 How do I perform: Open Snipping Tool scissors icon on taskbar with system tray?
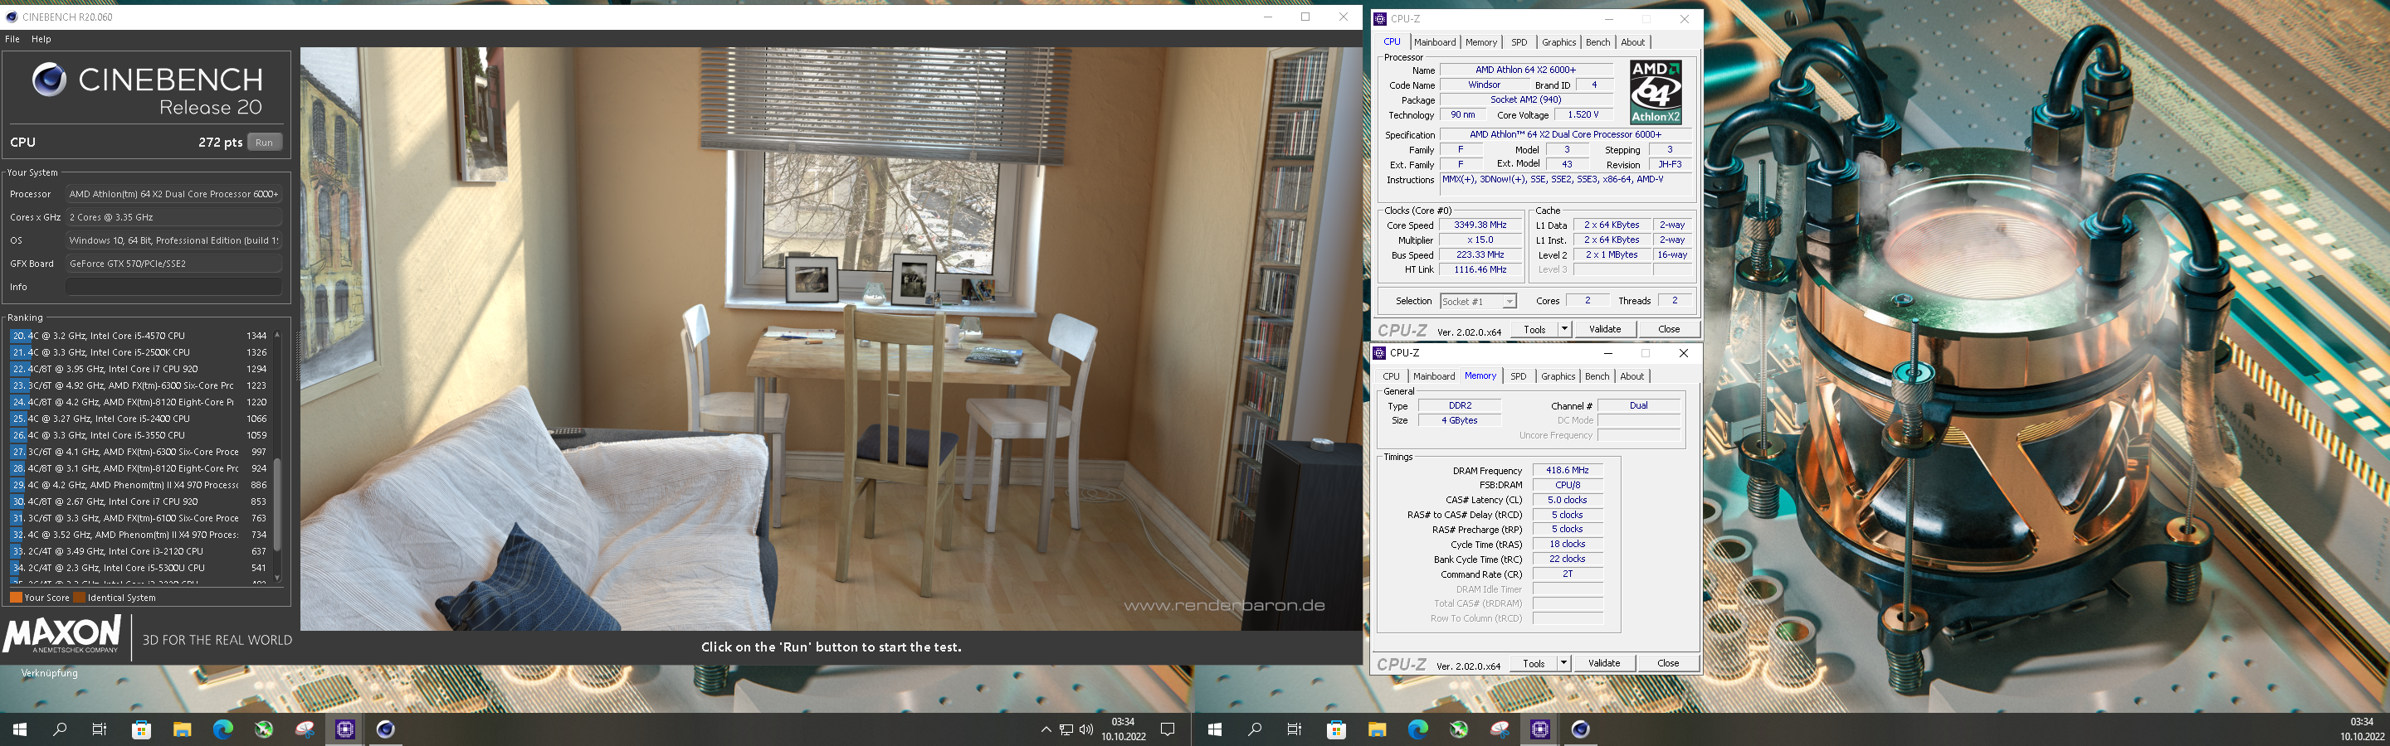305,729
